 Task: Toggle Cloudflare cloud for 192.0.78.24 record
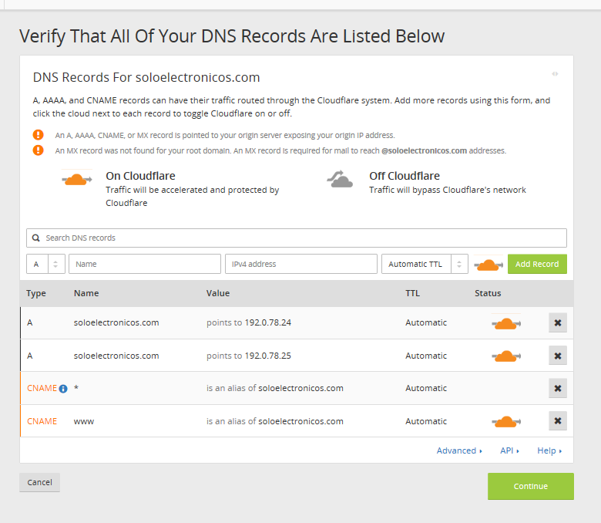(x=505, y=323)
